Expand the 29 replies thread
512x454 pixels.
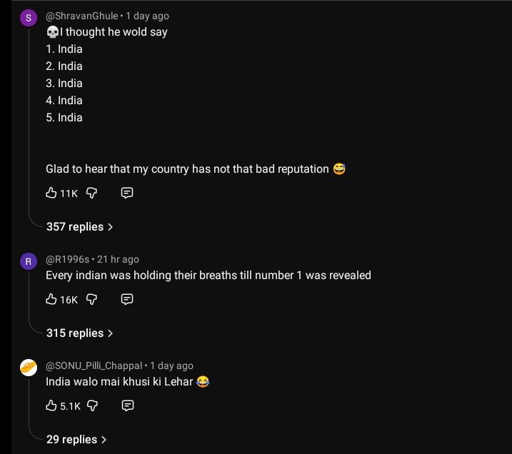click(x=76, y=439)
